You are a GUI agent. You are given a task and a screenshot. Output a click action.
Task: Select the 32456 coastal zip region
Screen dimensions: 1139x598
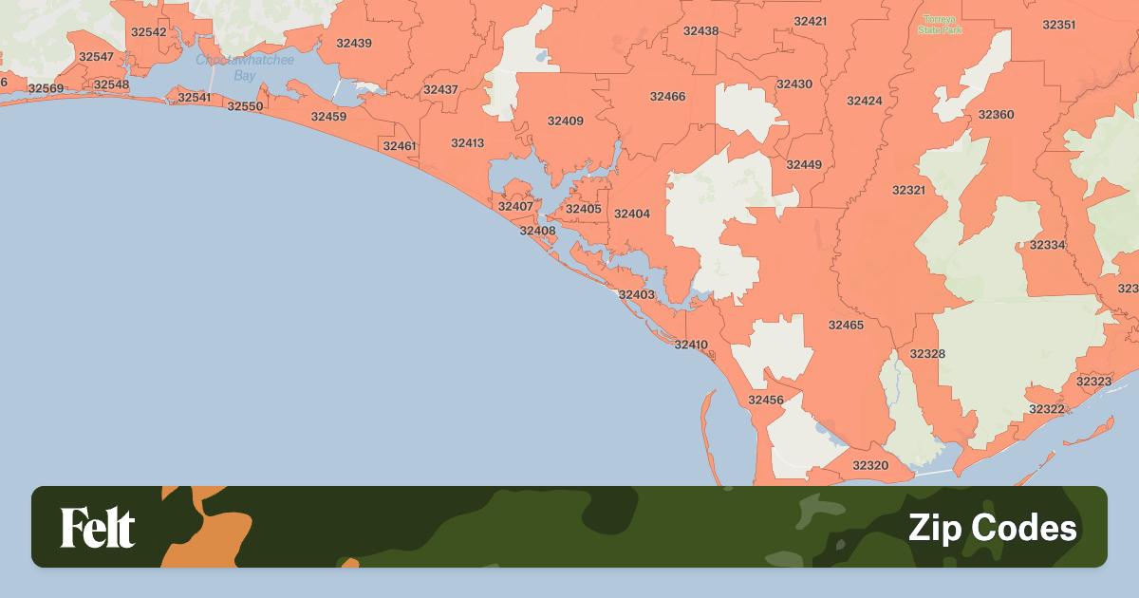pos(766,400)
